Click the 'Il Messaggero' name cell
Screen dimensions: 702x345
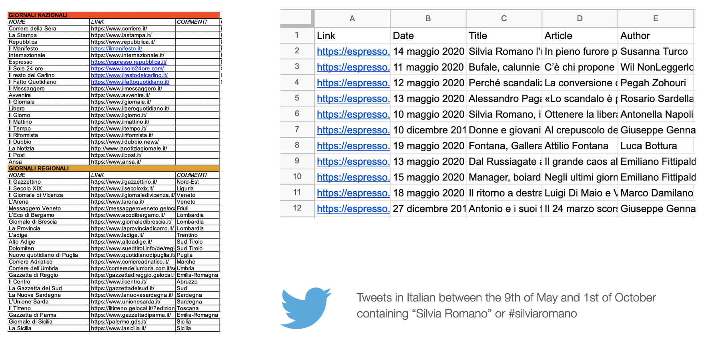(x=49, y=89)
